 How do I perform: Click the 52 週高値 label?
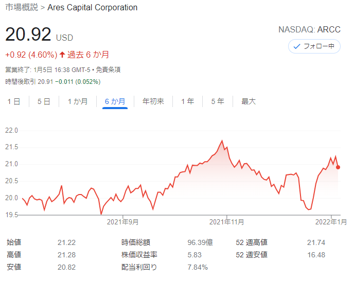pos(252,242)
